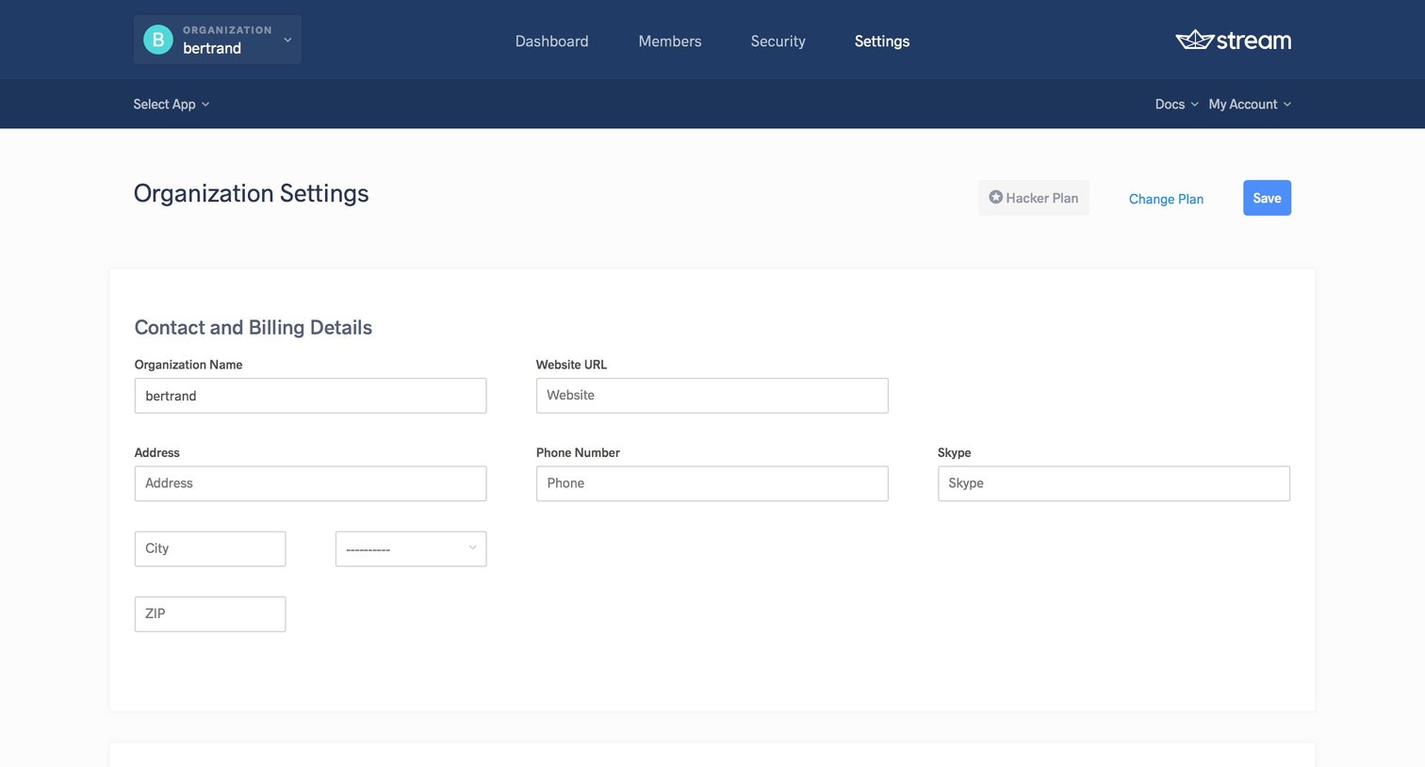
Task: Click the Address label text
Action: click(156, 452)
